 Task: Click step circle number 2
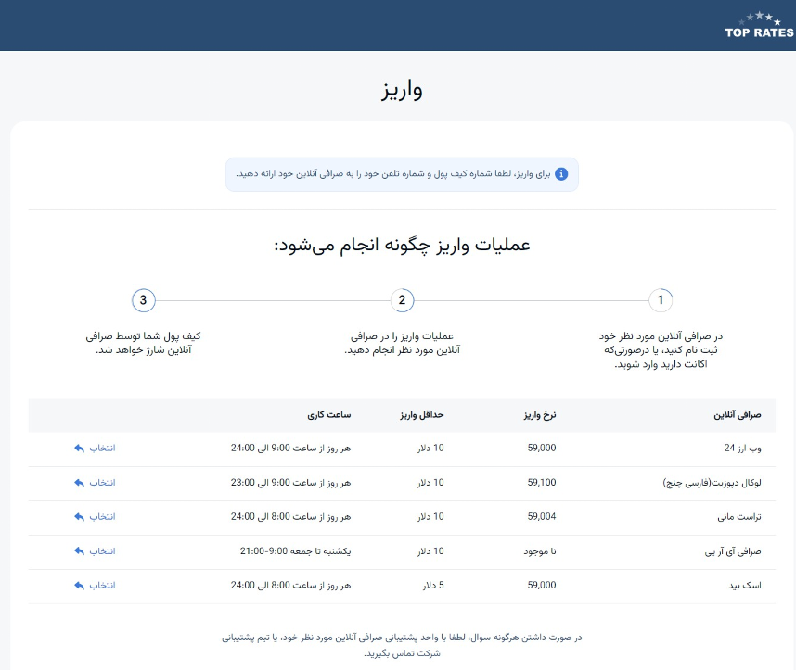coord(402,300)
